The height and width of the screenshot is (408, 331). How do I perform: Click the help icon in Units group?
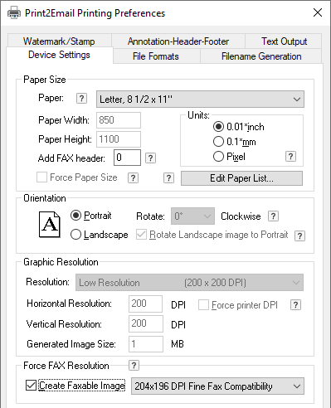(x=290, y=157)
